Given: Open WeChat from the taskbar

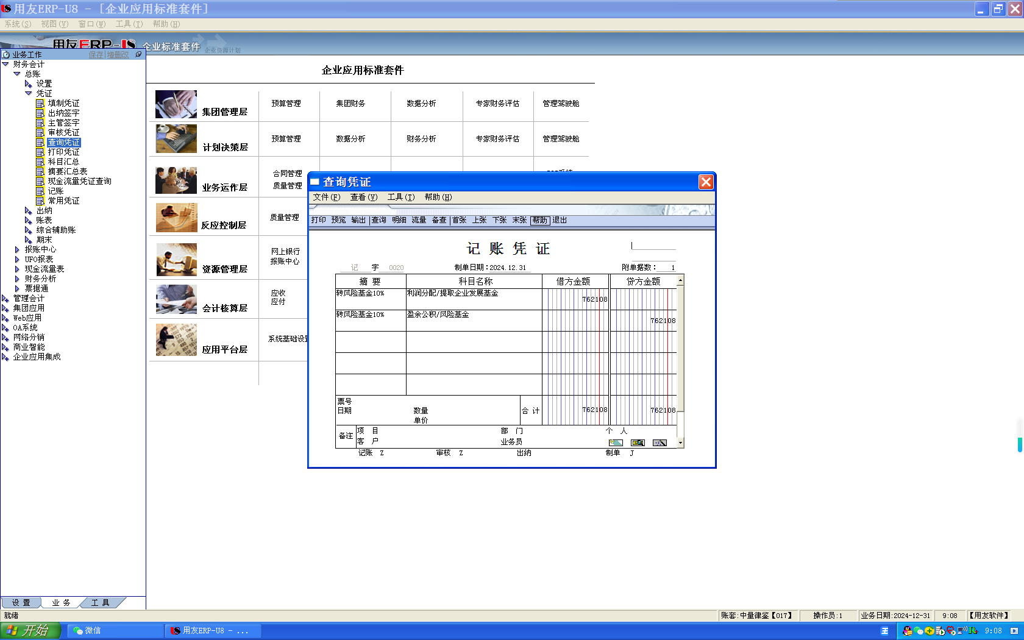Looking at the screenshot, I should (87, 631).
